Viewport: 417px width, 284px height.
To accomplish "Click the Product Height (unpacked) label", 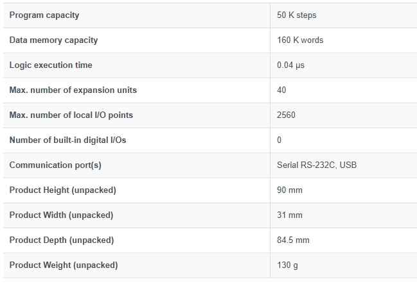I will pyautogui.click(x=63, y=190).
